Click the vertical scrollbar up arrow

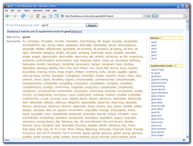tap(187, 21)
